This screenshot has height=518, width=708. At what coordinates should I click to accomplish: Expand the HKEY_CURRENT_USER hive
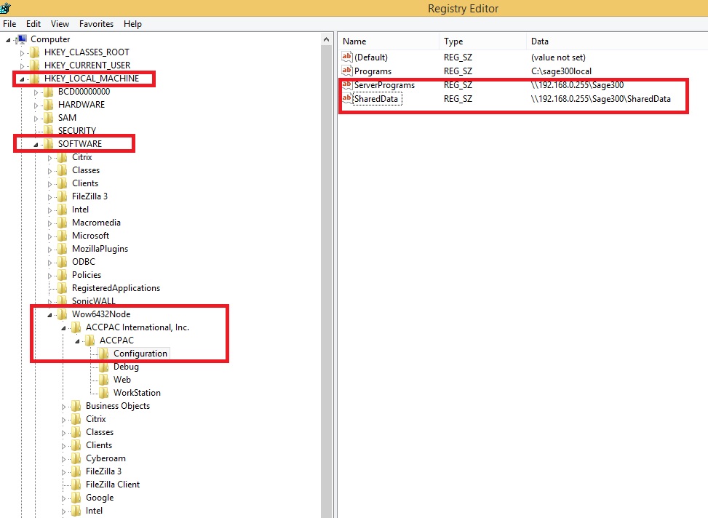point(22,66)
